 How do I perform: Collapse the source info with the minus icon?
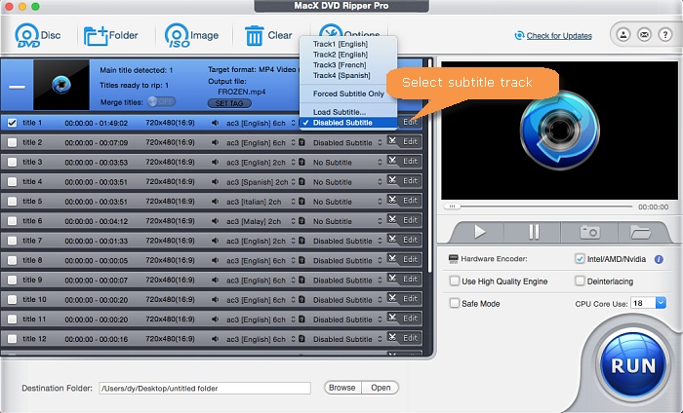click(x=17, y=87)
